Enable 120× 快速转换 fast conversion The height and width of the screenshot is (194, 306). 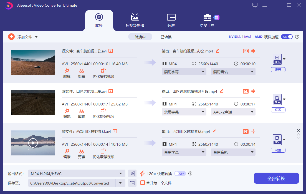pyautogui.click(x=179, y=173)
